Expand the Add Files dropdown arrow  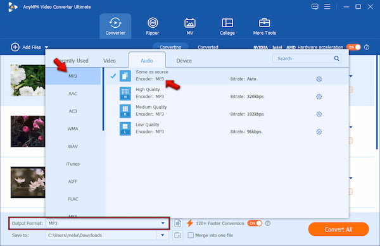(46, 47)
